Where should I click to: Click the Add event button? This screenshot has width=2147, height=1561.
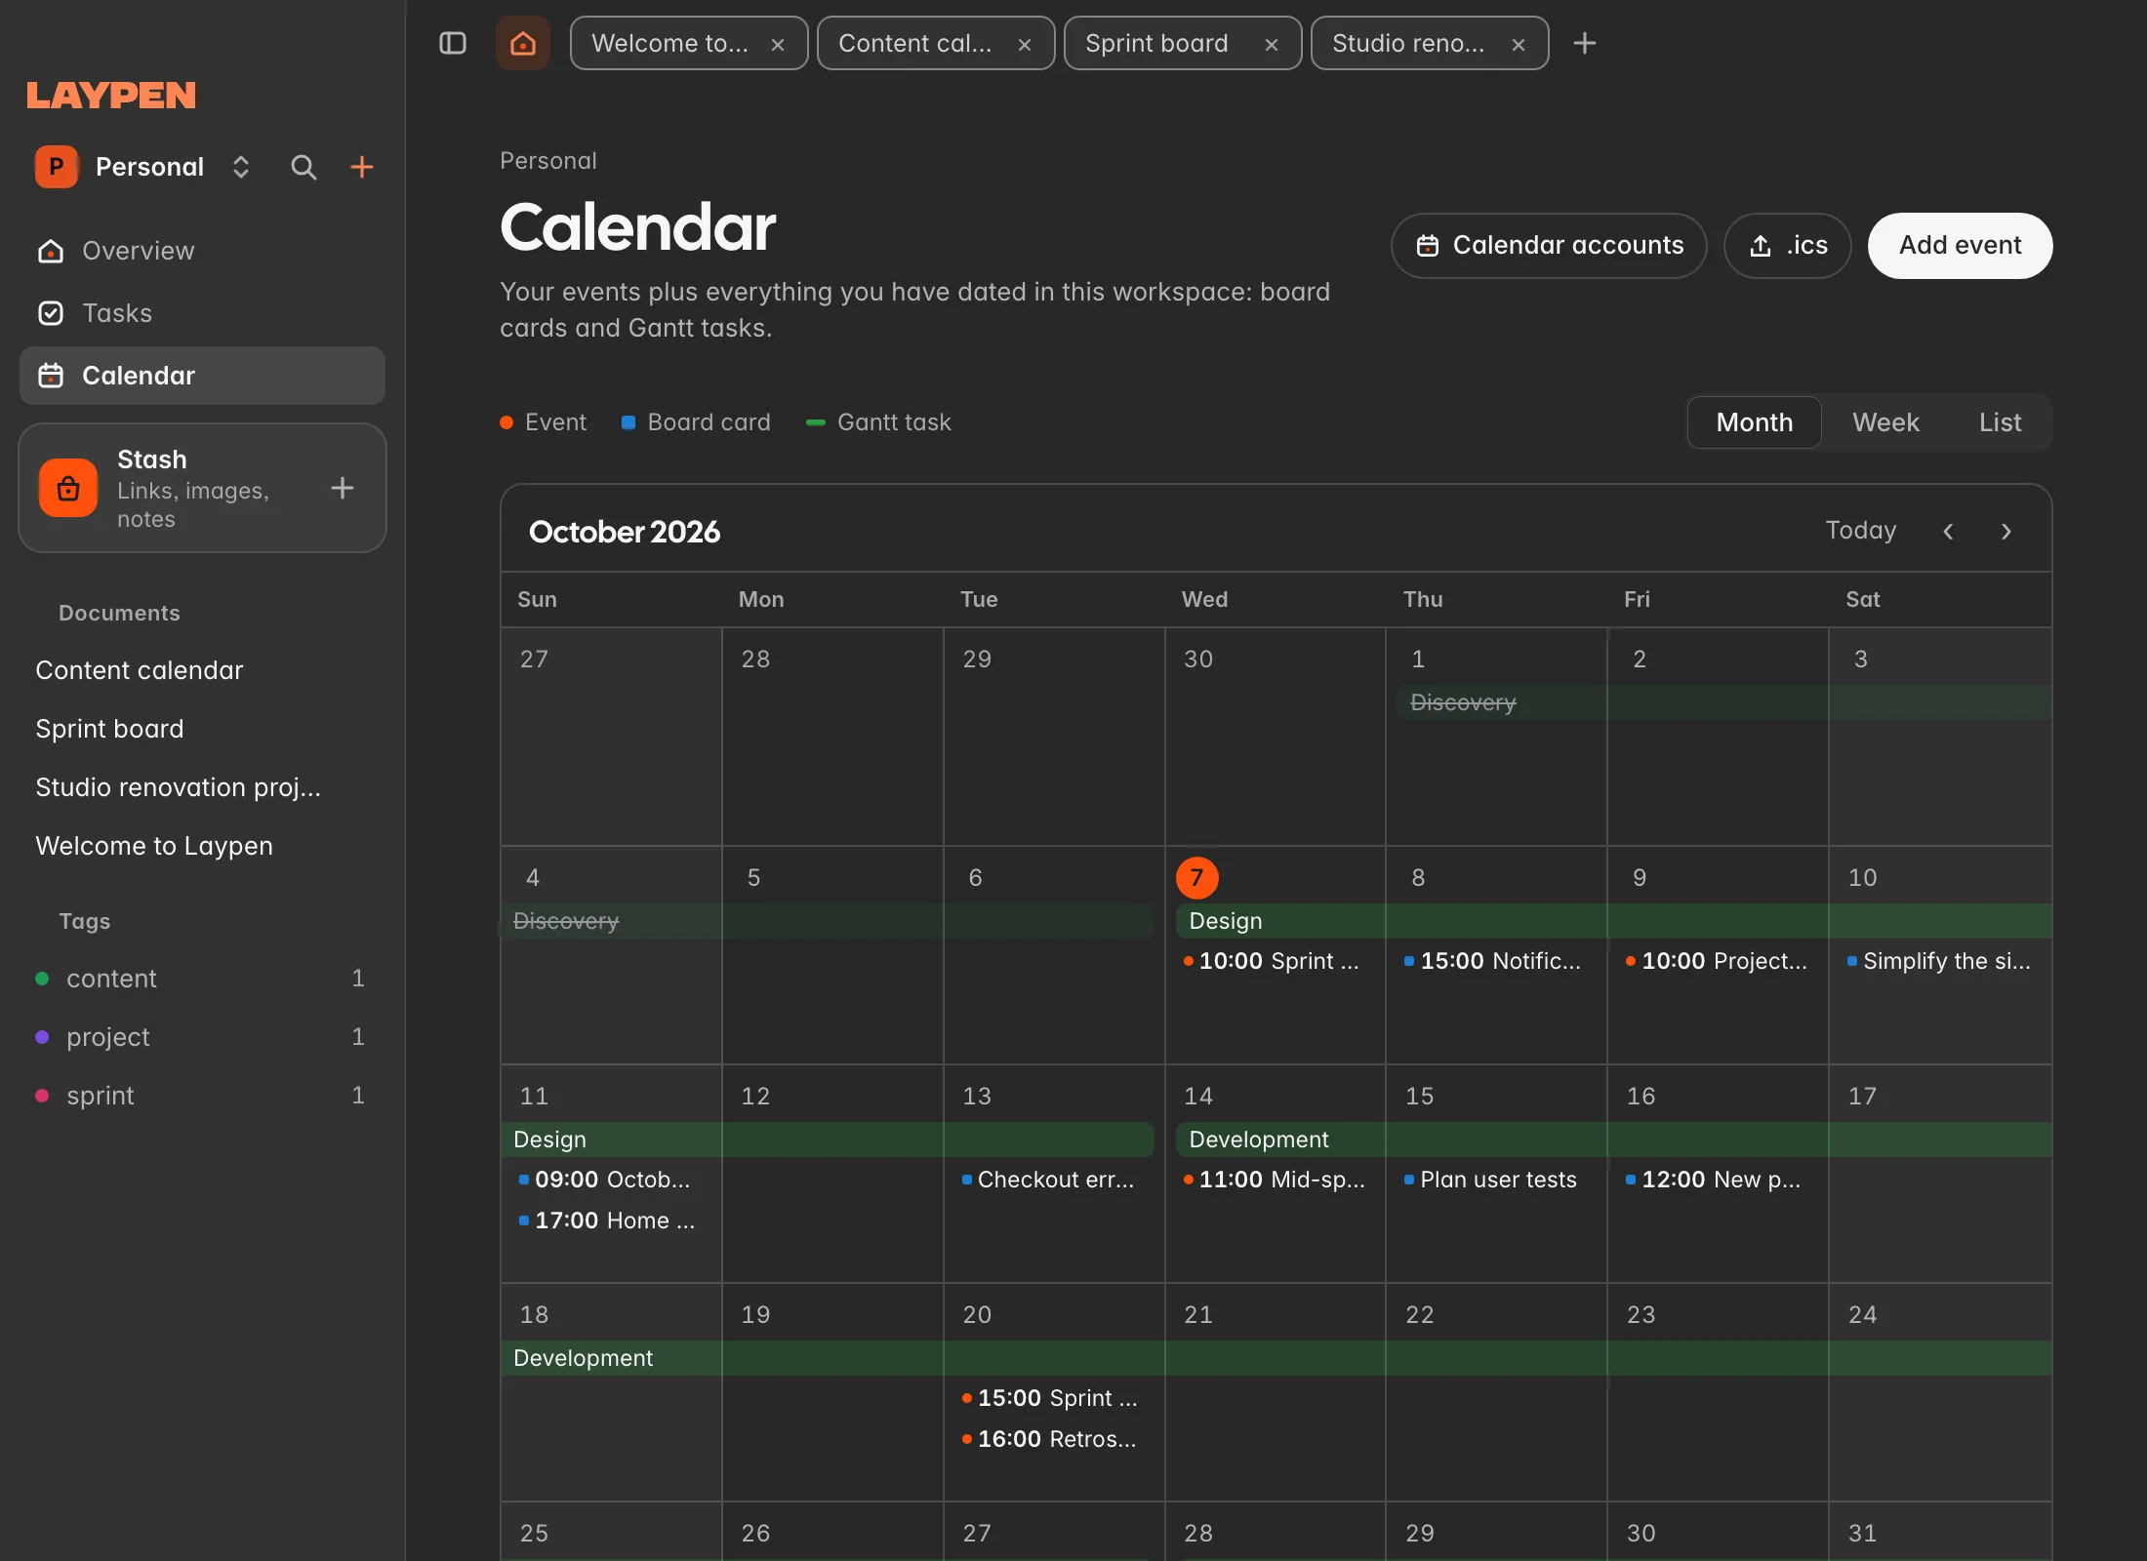tap(1960, 246)
